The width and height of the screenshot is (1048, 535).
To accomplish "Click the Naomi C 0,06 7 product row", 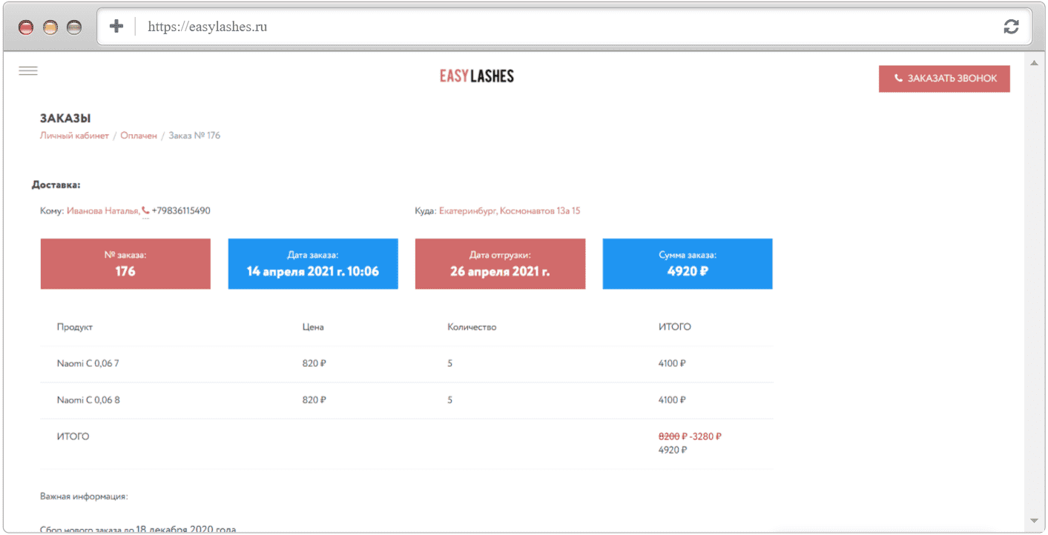I will [406, 364].
